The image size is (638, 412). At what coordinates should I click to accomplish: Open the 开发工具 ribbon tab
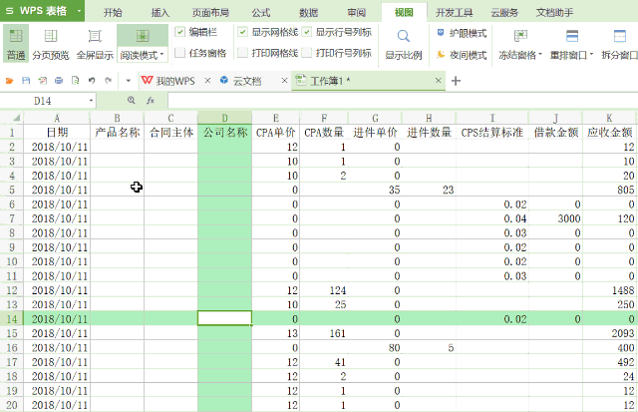455,13
